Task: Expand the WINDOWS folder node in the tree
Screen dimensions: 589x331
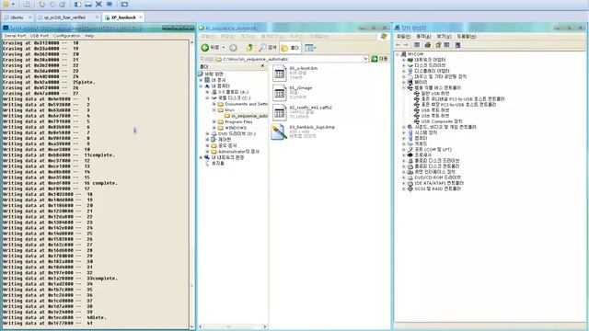Action: tap(214, 128)
